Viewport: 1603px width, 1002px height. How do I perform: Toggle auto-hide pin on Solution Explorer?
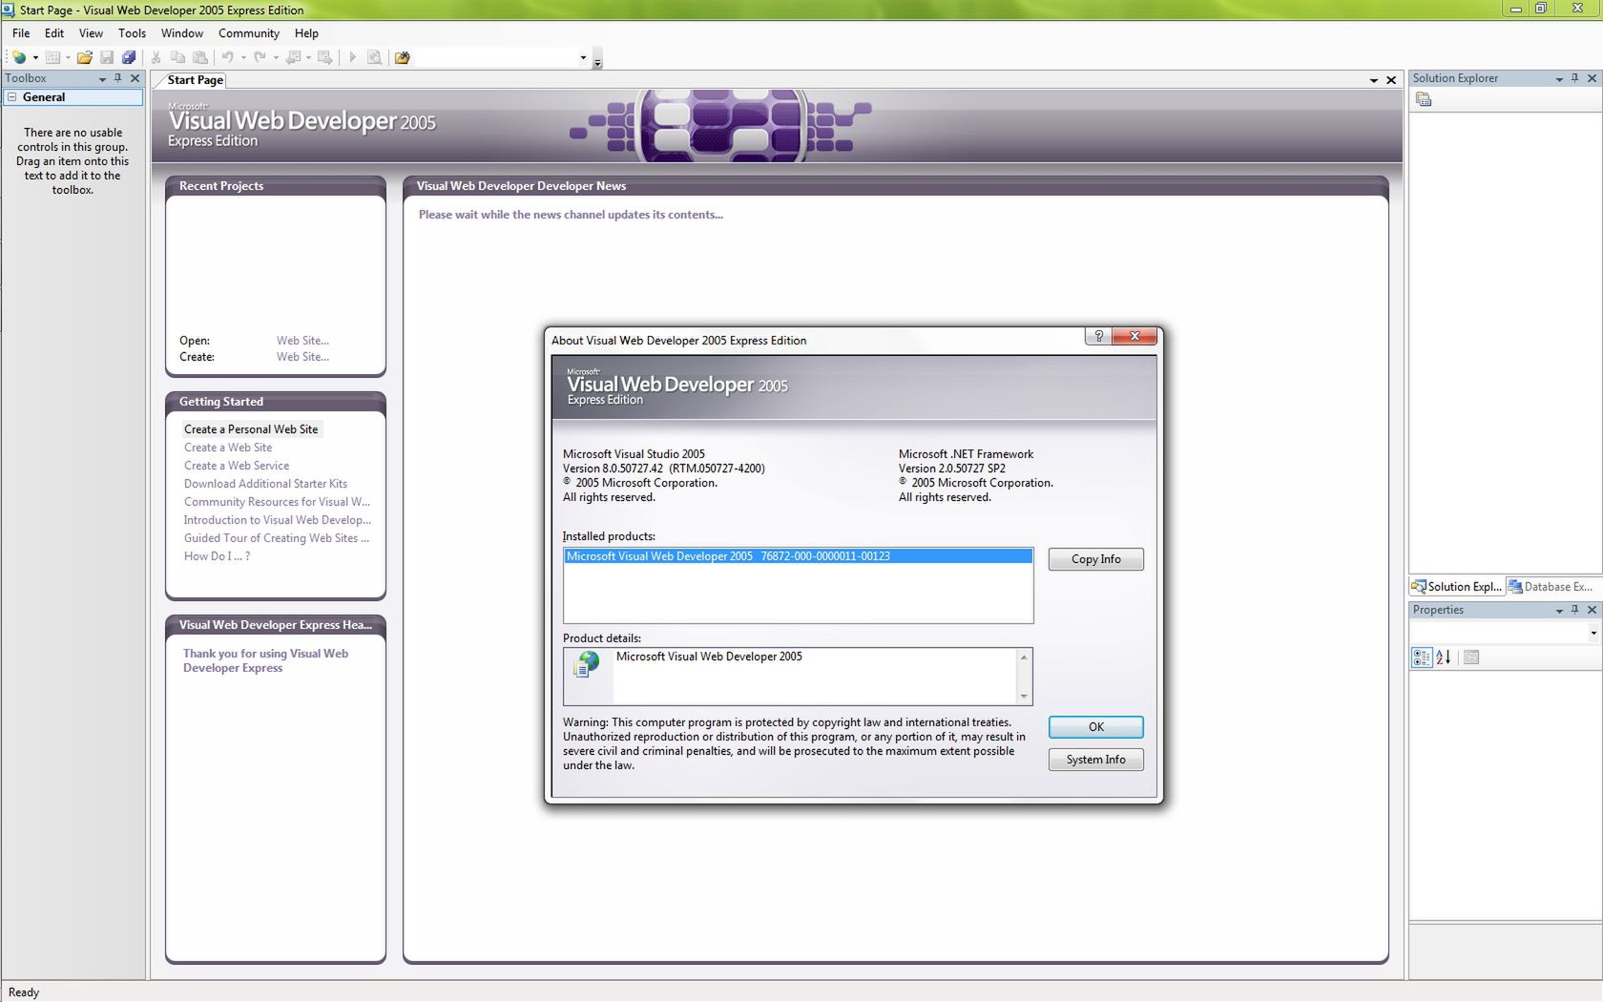1574,78
